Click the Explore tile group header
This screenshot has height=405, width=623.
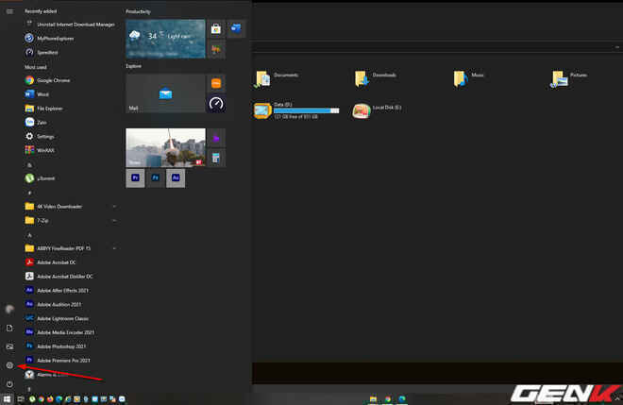[x=133, y=66]
